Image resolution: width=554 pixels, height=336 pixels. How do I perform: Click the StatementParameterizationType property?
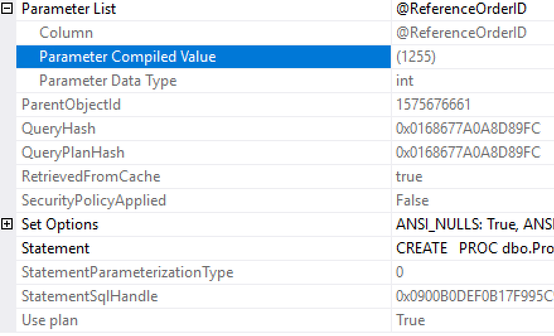[127, 272]
